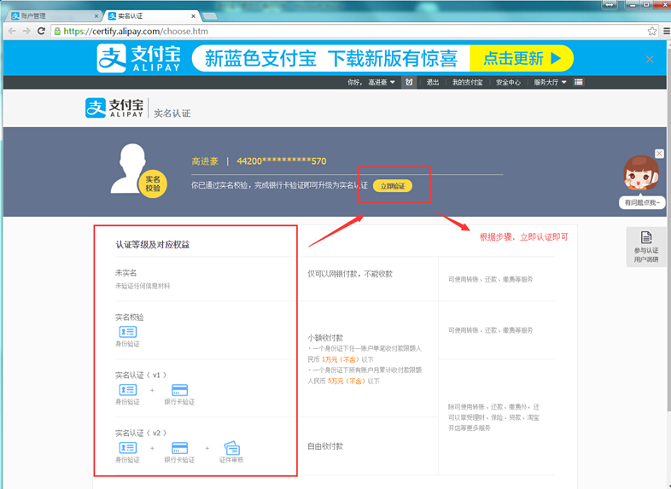Click the green padlock security icon

click(57, 32)
